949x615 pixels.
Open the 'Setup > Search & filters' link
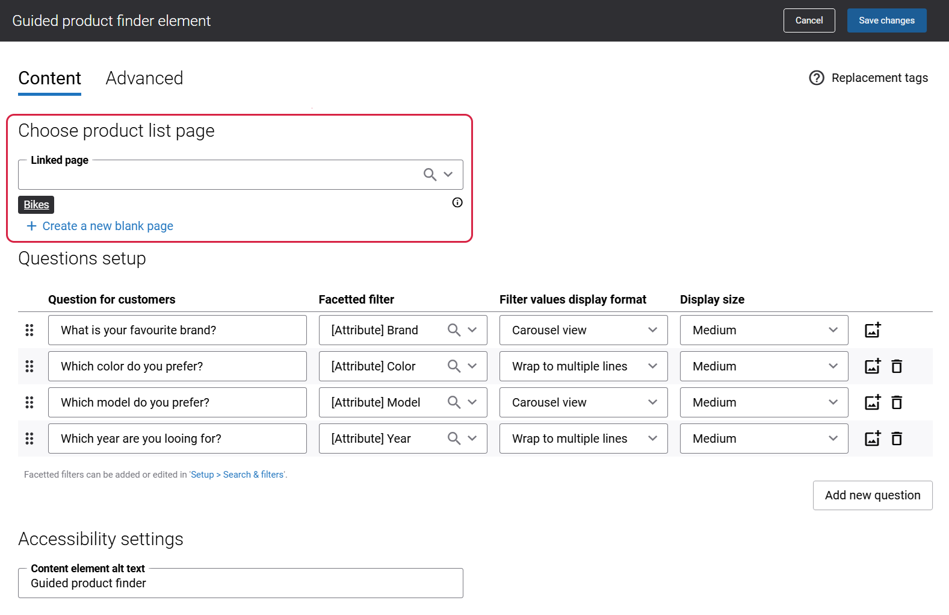238,475
